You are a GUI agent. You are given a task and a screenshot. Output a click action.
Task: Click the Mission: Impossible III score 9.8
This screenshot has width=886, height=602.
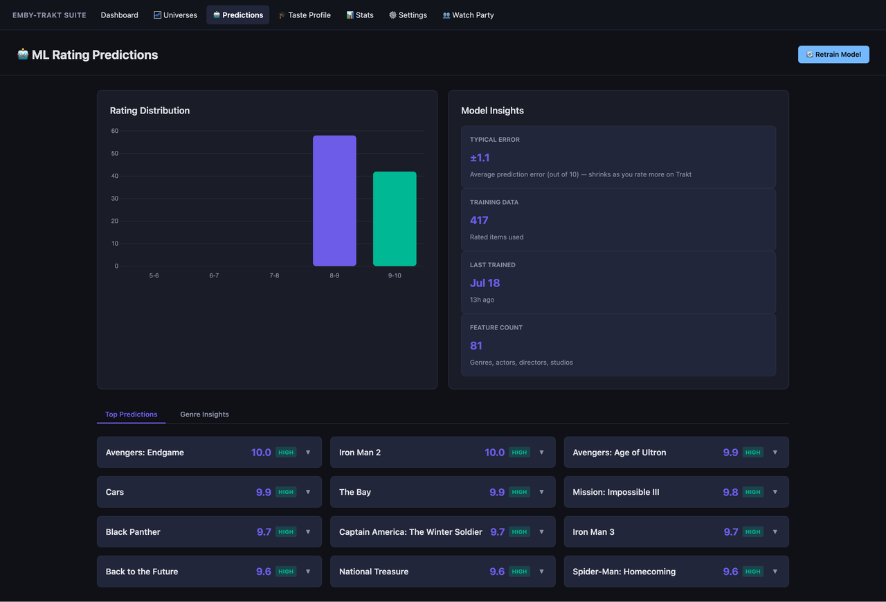[730, 492]
